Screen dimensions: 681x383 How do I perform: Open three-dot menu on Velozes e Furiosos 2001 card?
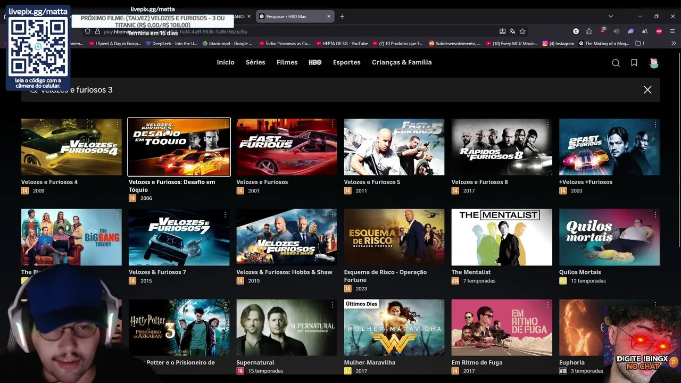pos(333,124)
